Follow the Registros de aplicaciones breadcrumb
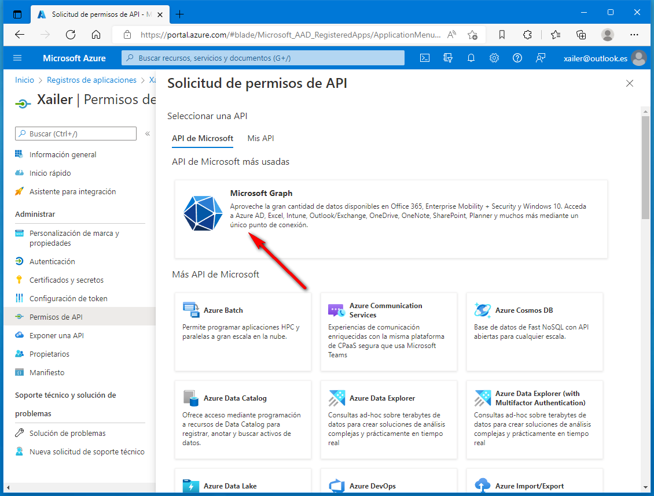This screenshot has height=496, width=654. click(91, 80)
